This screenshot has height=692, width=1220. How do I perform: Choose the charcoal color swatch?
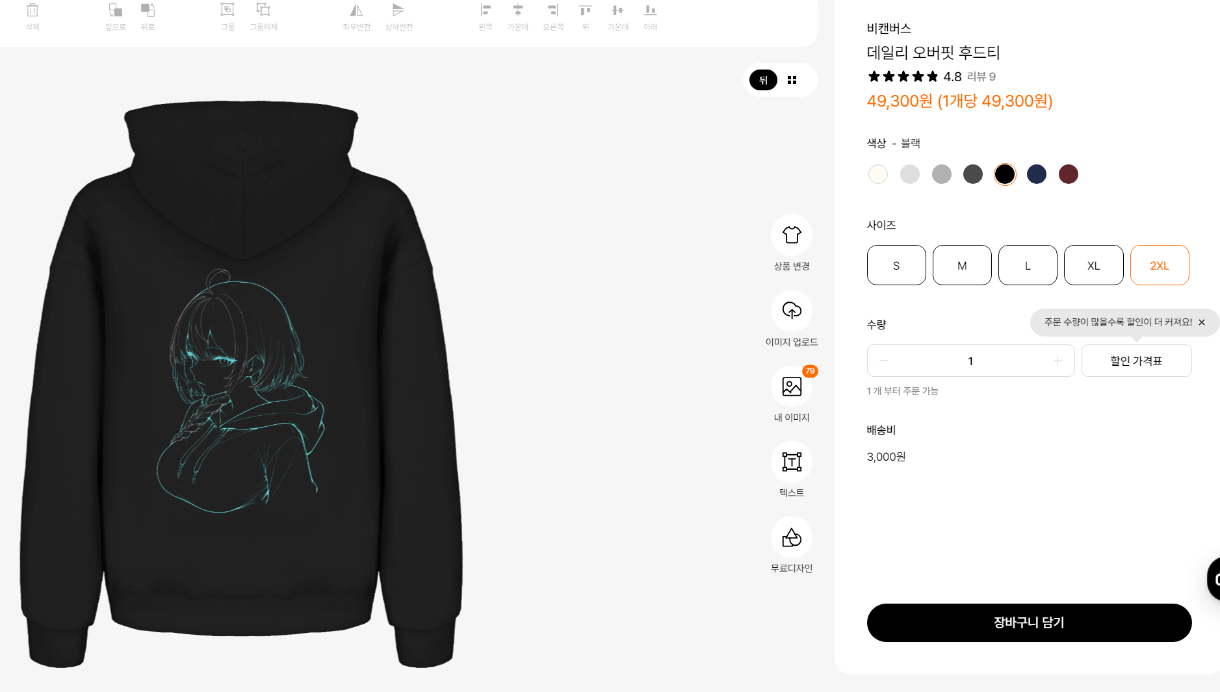(x=973, y=174)
